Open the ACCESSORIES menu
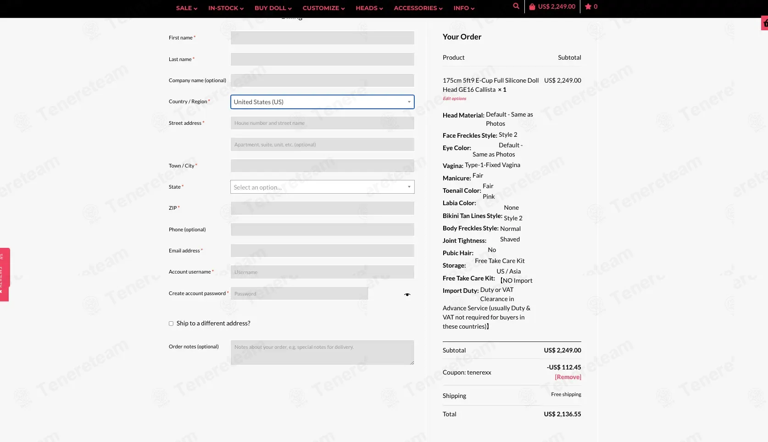Screen dimensions: 768x442 [418, 8]
